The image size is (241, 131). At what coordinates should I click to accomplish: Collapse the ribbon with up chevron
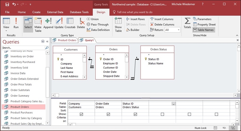pos(237,35)
